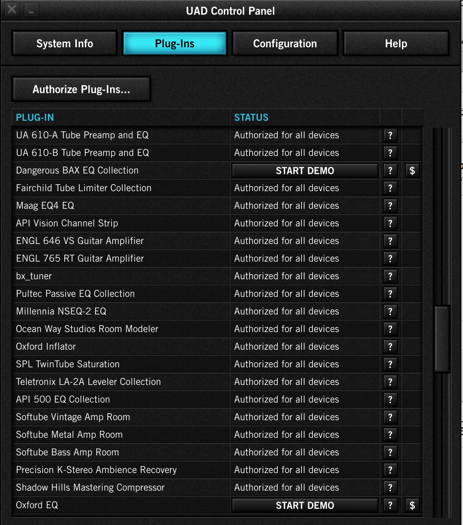
Task: Click the question mark for Dangerous BAX EQ
Action: point(390,171)
